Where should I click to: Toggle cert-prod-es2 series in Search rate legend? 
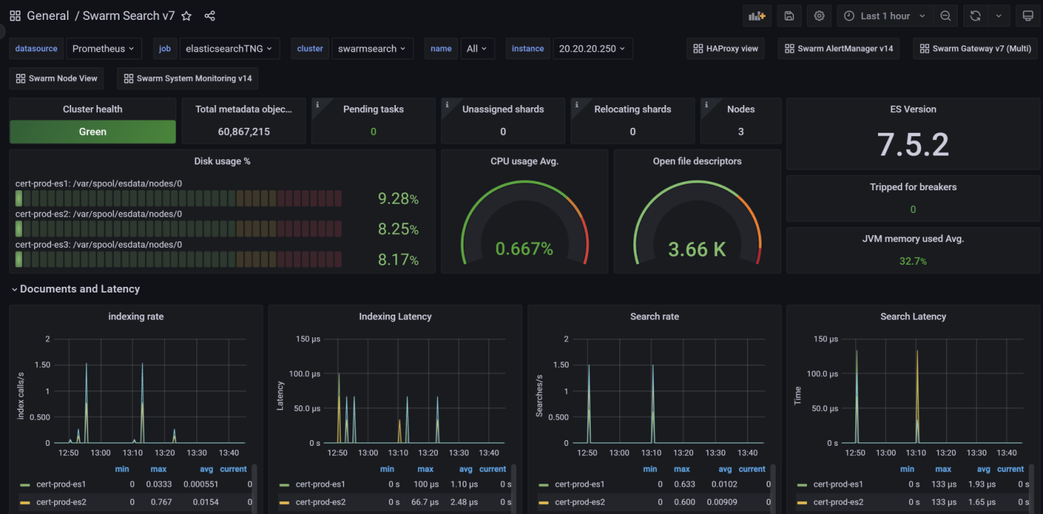tap(580, 502)
